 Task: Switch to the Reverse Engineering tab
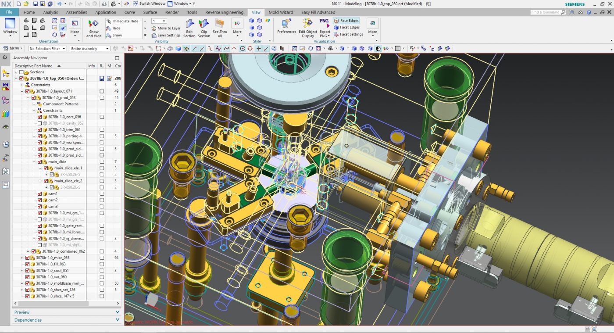coord(224,12)
